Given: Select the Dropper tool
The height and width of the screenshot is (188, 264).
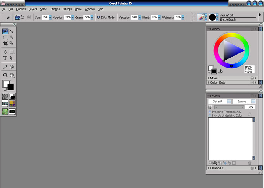Looking at the screenshot, I should coord(5,67).
